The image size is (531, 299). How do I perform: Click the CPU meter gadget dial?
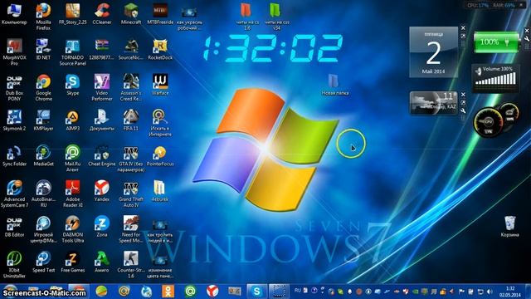[x=488, y=122]
